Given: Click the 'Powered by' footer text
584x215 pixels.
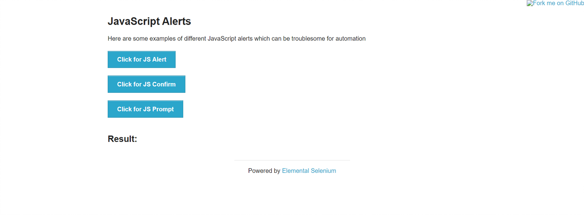Looking at the screenshot, I should [264, 171].
